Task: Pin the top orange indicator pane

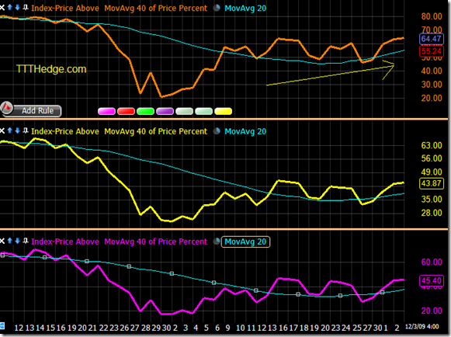Action: click(26, 8)
